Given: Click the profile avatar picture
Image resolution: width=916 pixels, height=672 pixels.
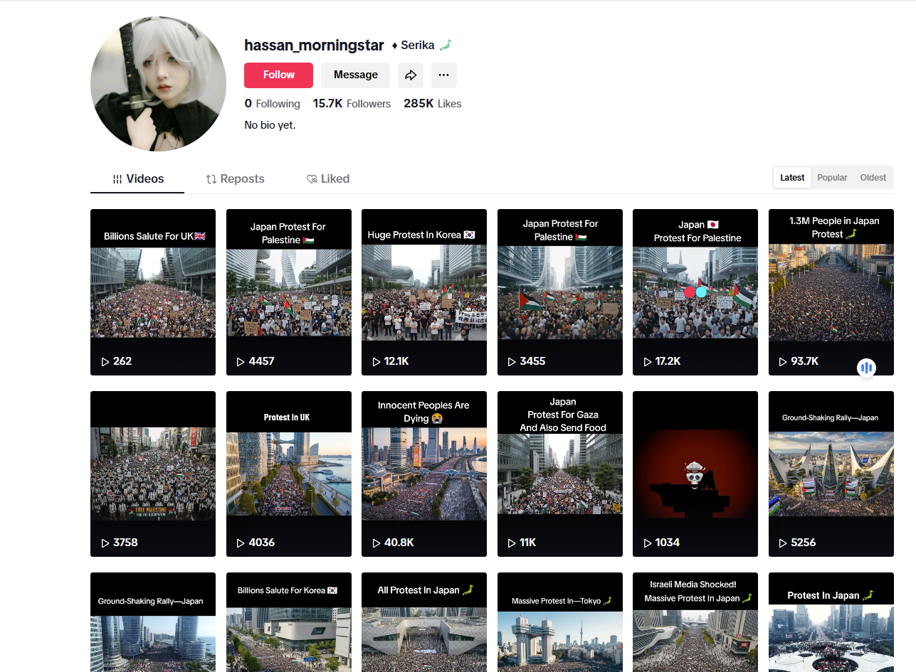Looking at the screenshot, I should (158, 84).
